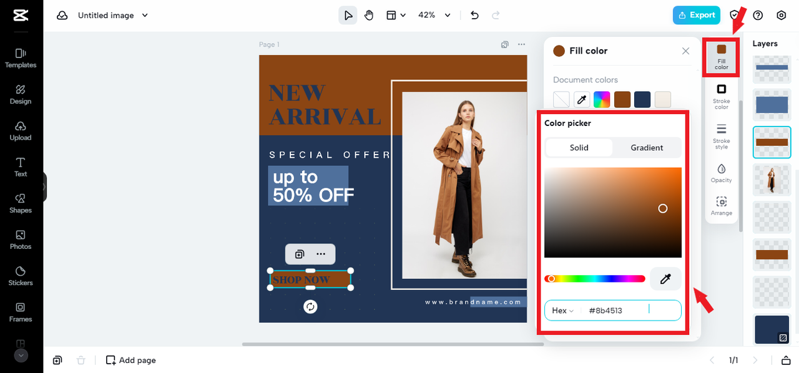Click the up to 50% OFF text
799x373 pixels.
(x=313, y=186)
